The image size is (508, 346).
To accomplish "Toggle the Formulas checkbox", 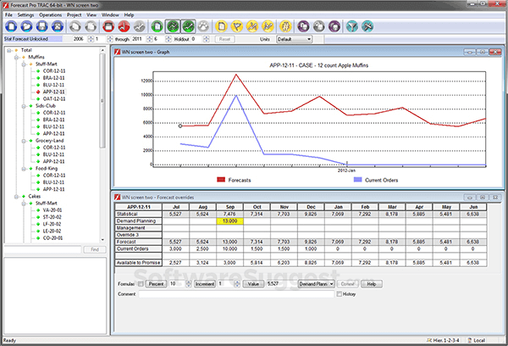I will [141, 286].
